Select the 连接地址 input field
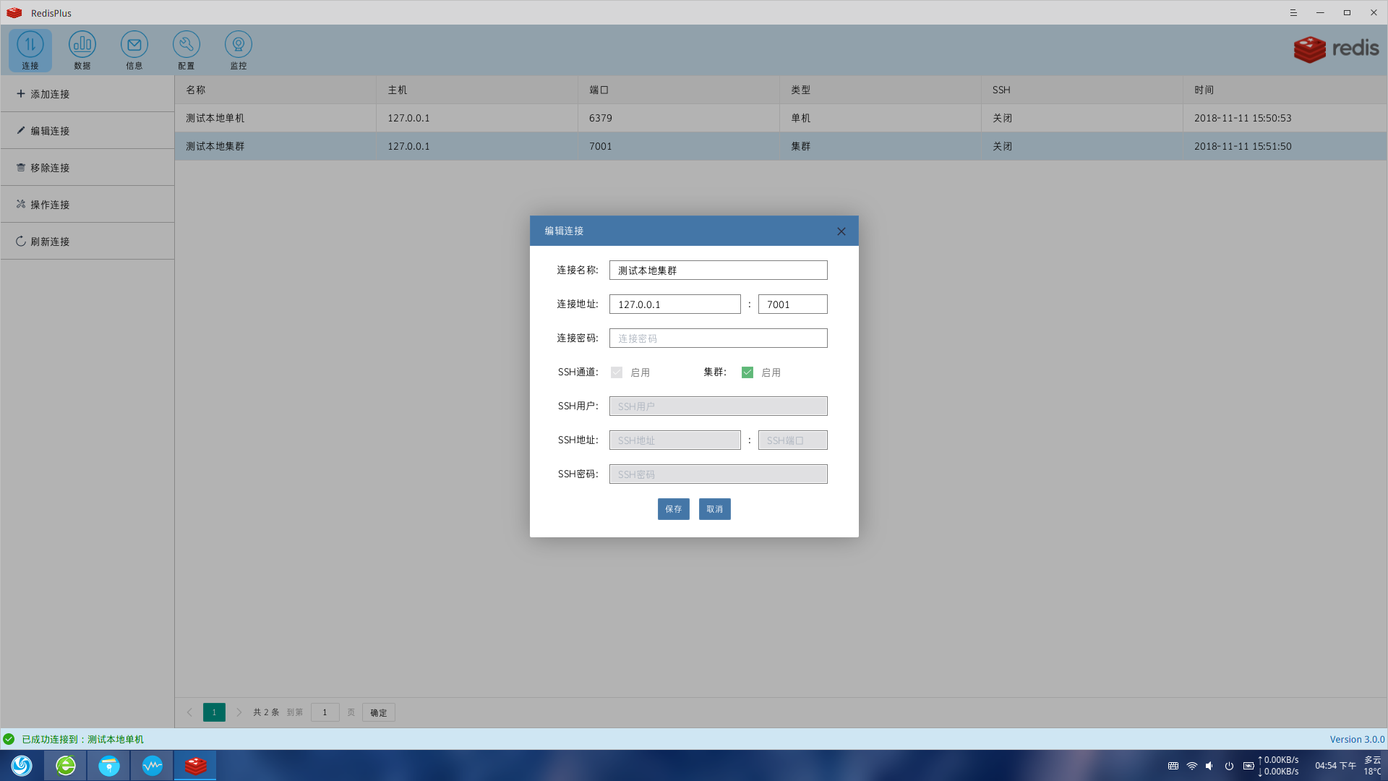 click(x=675, y=304)
